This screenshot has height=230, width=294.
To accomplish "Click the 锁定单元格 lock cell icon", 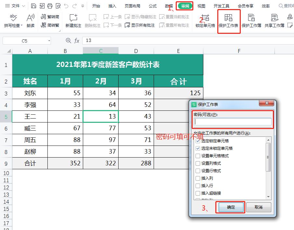I will coord(205,18).
